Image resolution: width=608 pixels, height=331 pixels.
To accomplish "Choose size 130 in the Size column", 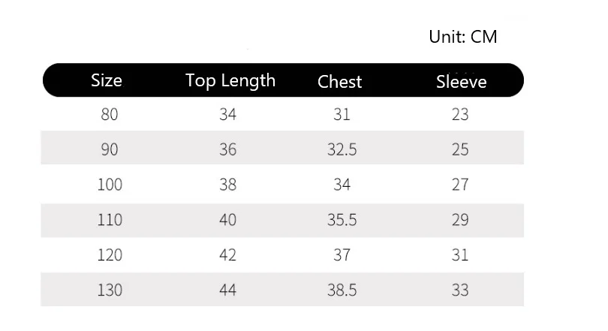I will (110, 290).
